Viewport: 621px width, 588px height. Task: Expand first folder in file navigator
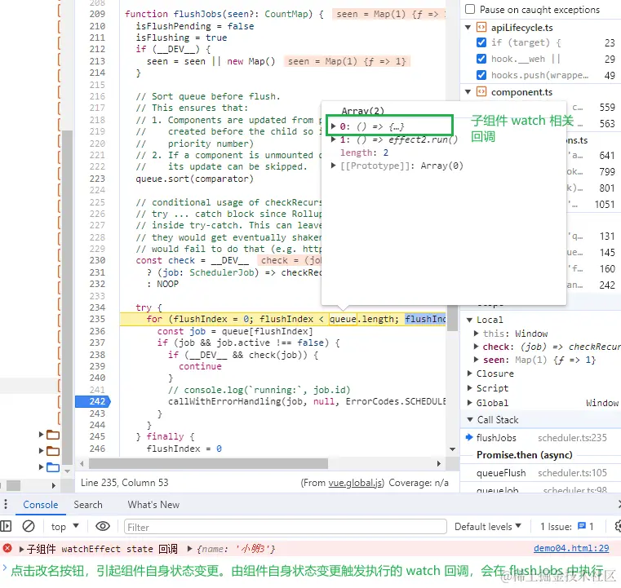[x=41, y=435]
